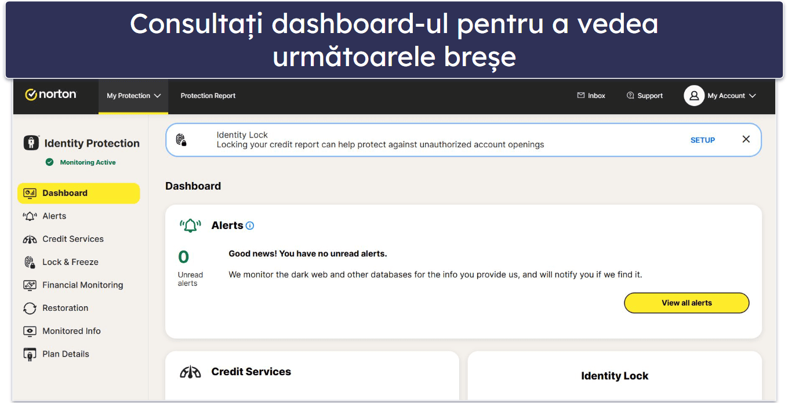The height and width of the screenshot is (403, 788).
Task: Click the Credit Services card heading
Action: [251, 372]
